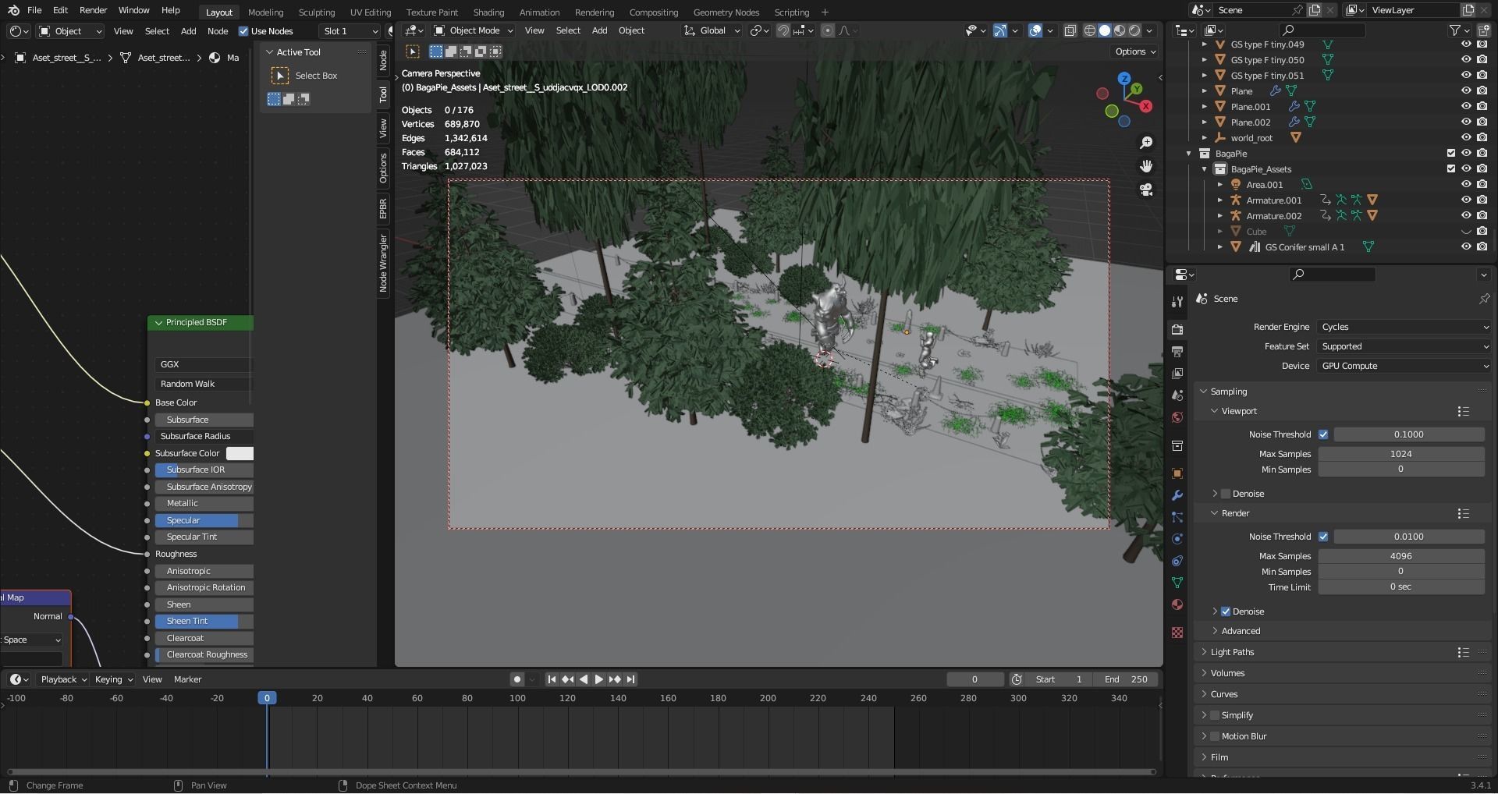
Task: Open the Material properties tab icon
Action: 1177,604
